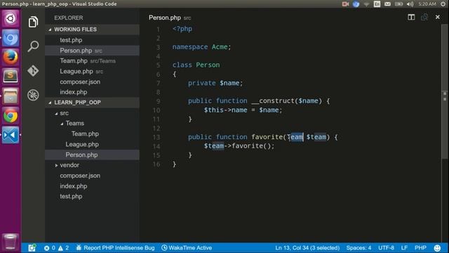Click the mail icon in the top panel
The width and height of the screenshot is (449, 253).
tap(387, 4)
